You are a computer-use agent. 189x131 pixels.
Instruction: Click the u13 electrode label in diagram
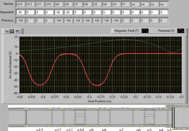click(x=39, y=130)
